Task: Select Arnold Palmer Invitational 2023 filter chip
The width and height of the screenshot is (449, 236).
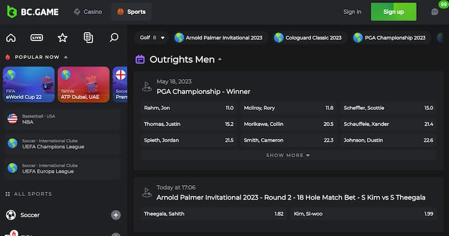Action: [x=219, y=38]
